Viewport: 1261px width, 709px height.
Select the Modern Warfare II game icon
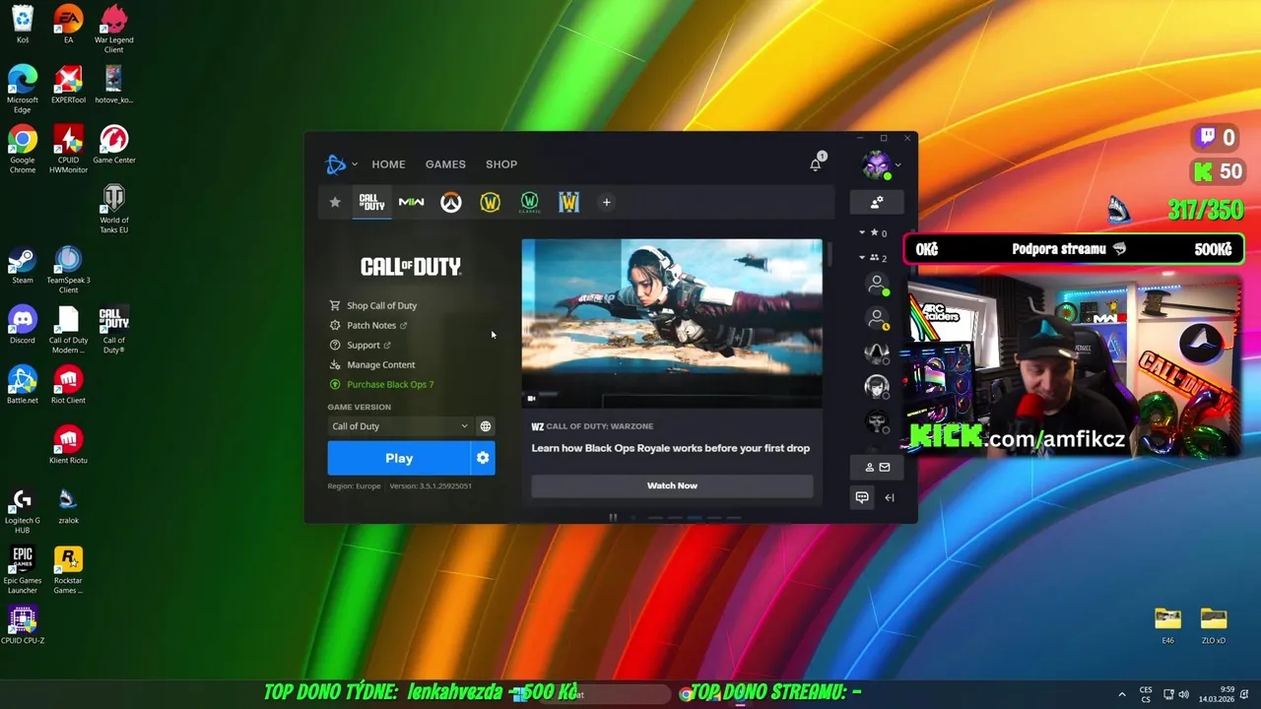(411, 202)
